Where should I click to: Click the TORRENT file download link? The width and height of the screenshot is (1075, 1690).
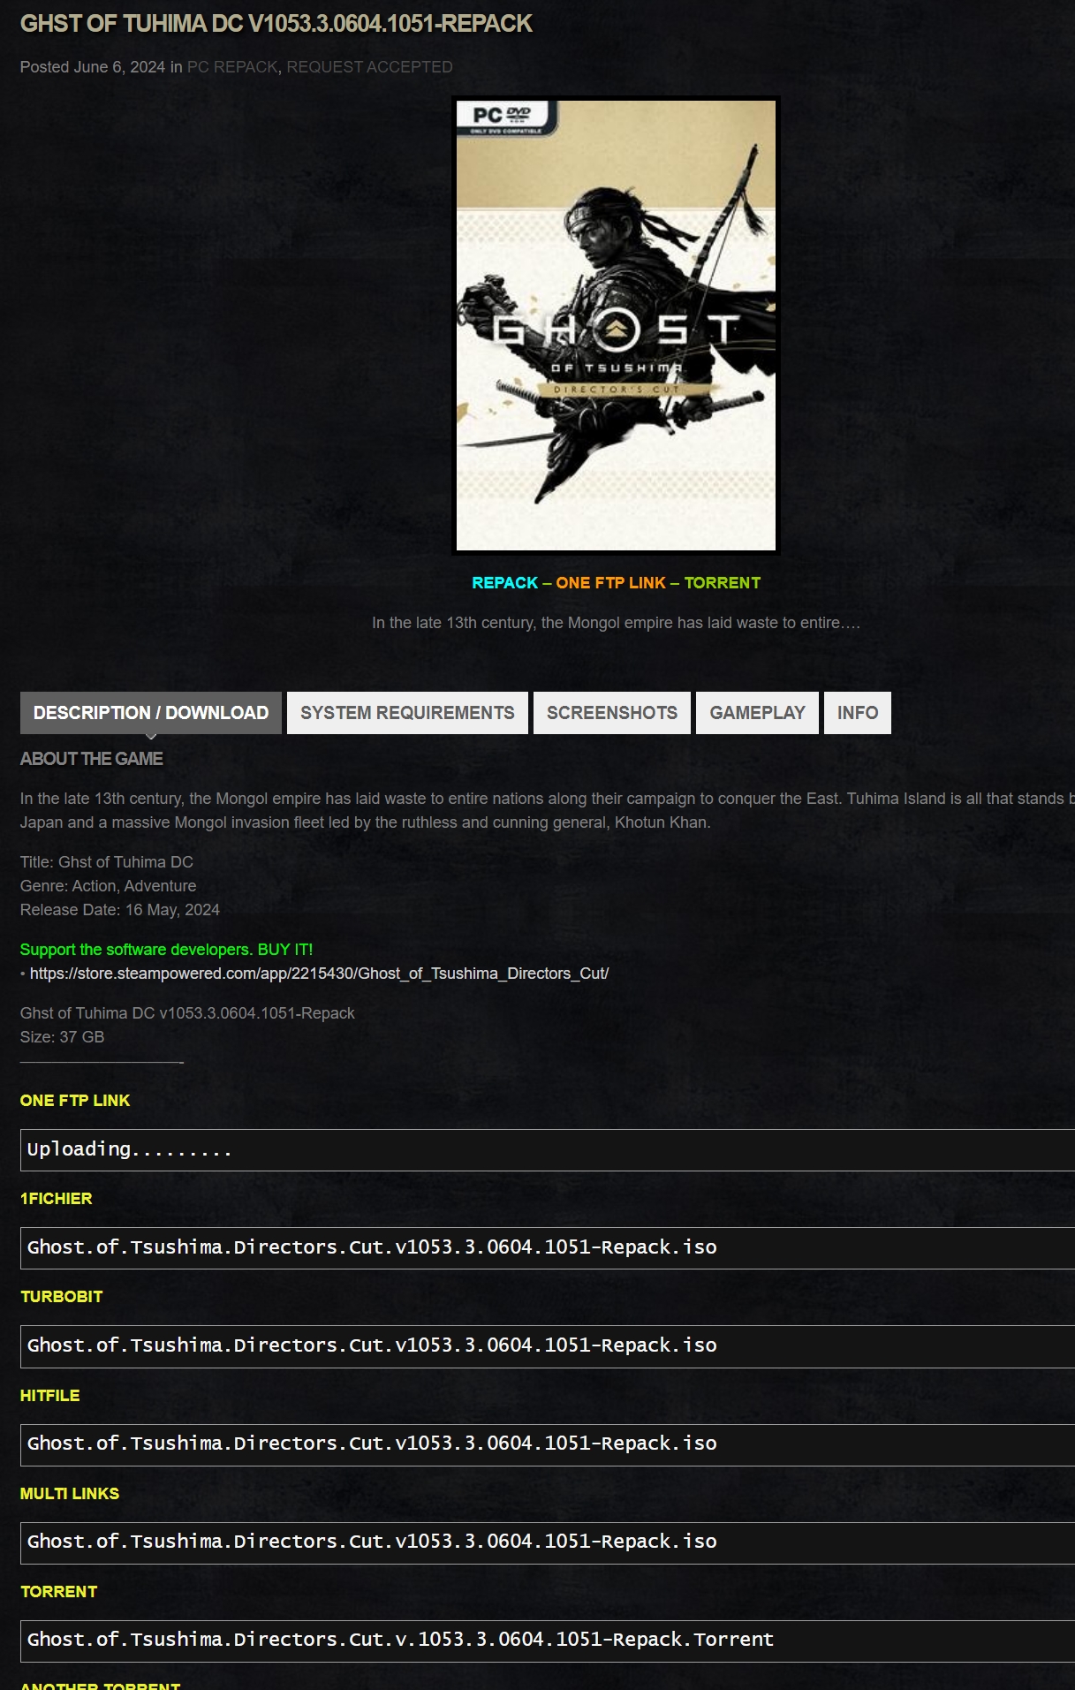[400, 1640]
